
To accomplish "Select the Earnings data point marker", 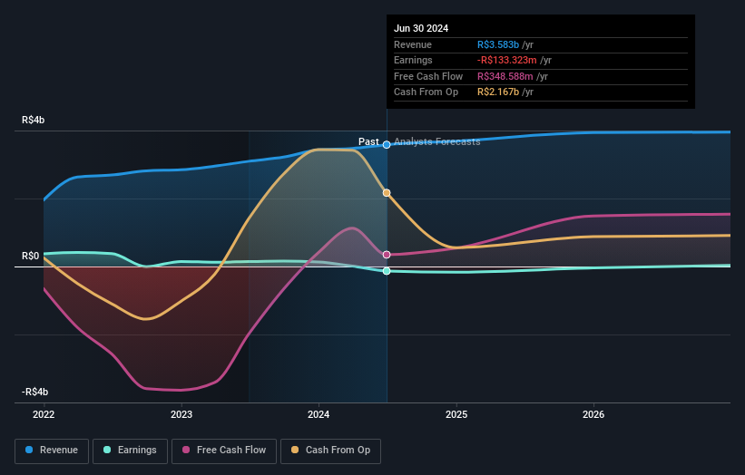I will (387, 271).
